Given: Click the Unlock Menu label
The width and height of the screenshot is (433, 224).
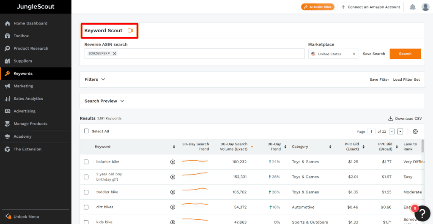Looking at the screenshot, I should [26, 217].
